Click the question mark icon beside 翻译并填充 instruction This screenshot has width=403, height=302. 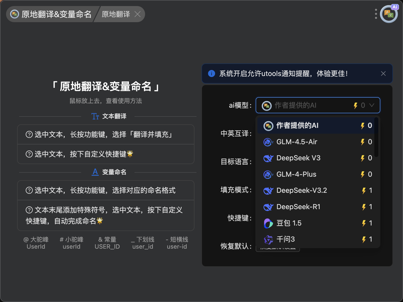(29, 135)
